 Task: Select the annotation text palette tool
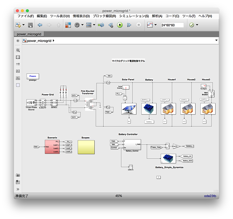[x=18, y=71]
